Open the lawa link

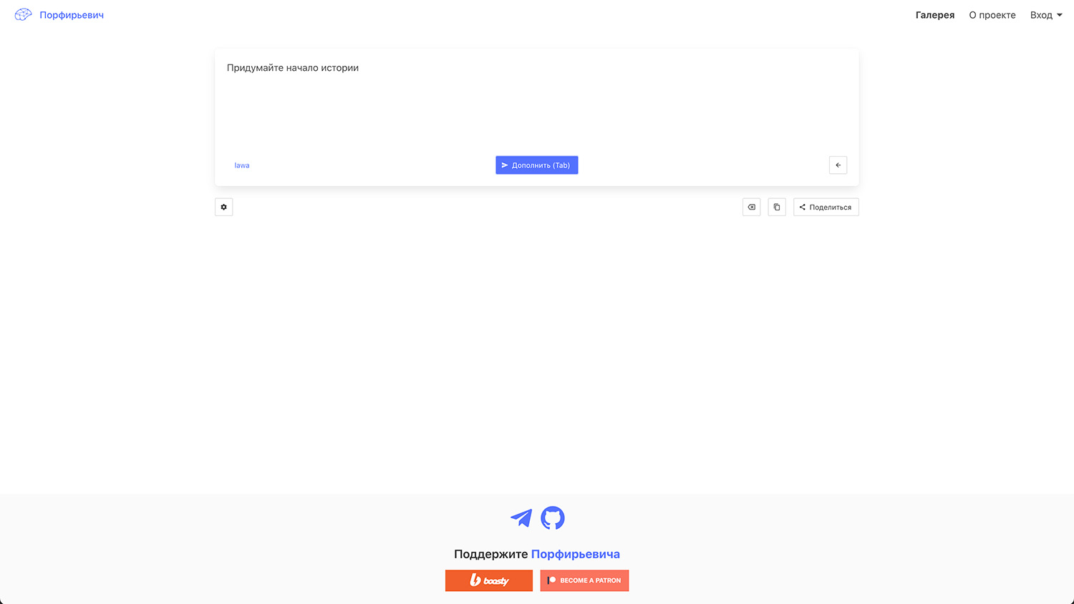(242, 165)
